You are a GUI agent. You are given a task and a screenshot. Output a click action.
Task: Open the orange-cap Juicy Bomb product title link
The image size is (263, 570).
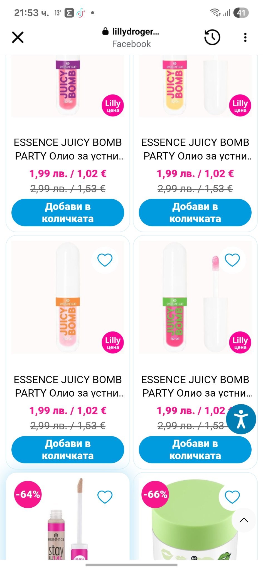68,386
